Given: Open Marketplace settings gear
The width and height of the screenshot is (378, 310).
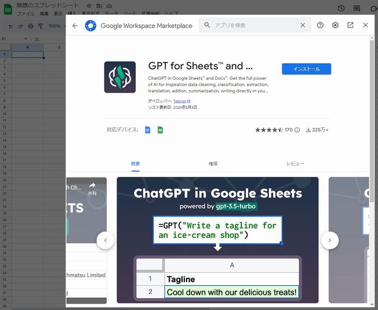Looking at the screenshot, I should (x=335, y=25).
